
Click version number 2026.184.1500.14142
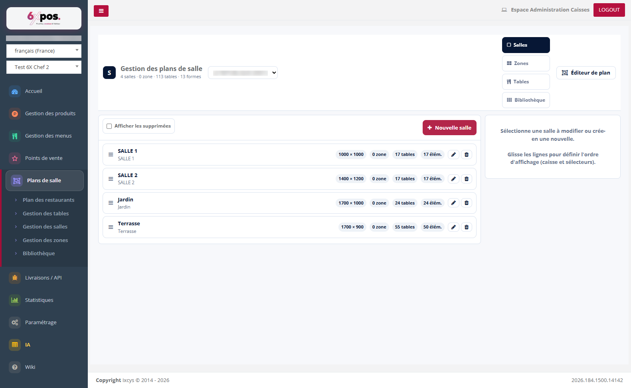[x=597, y=380]
